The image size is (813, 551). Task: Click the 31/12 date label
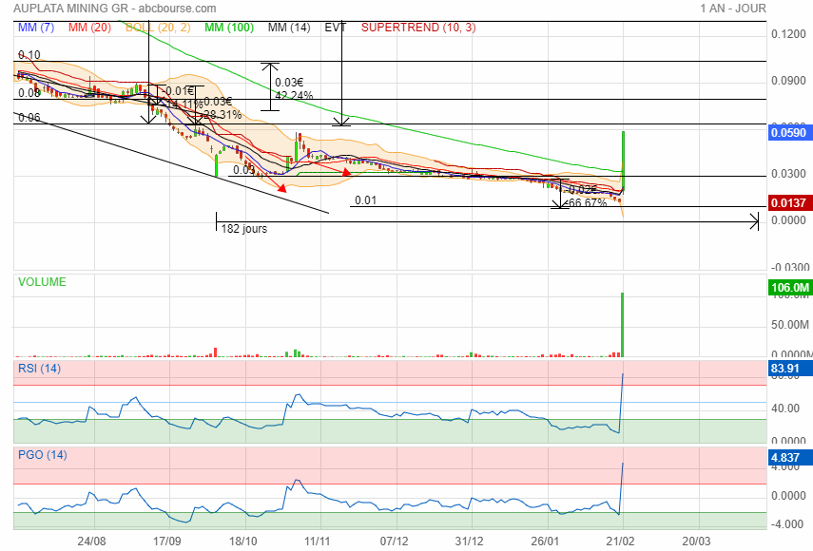click(x=469, y=541)
